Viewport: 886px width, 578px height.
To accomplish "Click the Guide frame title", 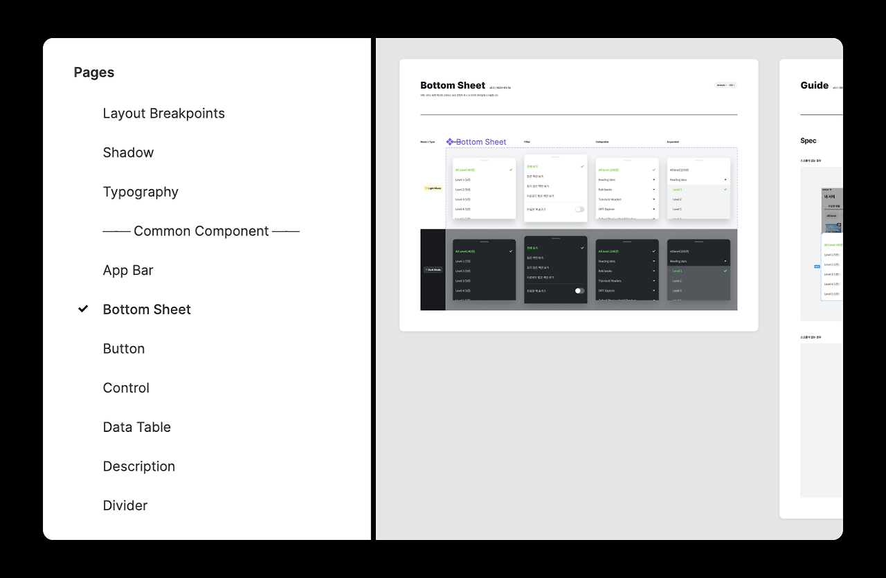I will (815, 85).
